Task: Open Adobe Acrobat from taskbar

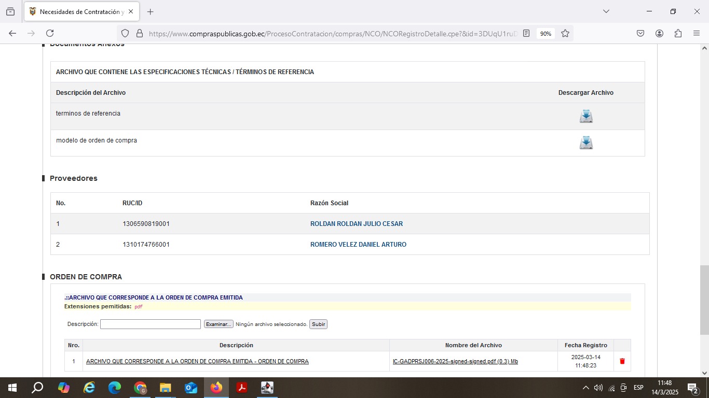Action: (242, 388)
